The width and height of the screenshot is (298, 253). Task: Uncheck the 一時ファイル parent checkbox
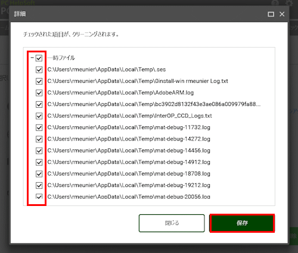tap(39, 58)
